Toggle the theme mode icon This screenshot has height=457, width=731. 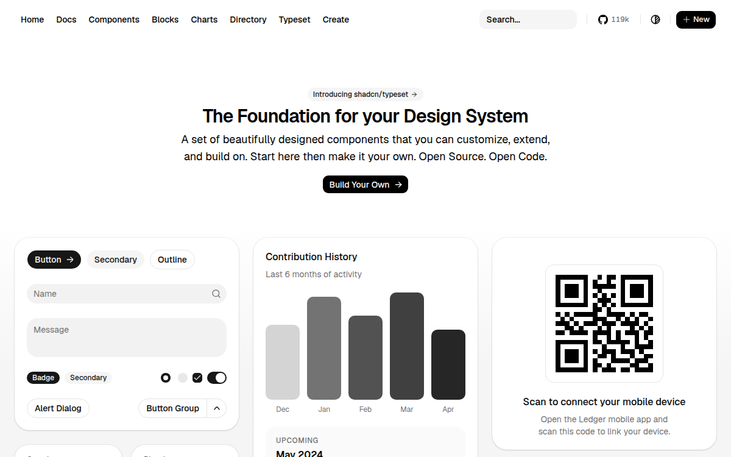click(655, 19)
